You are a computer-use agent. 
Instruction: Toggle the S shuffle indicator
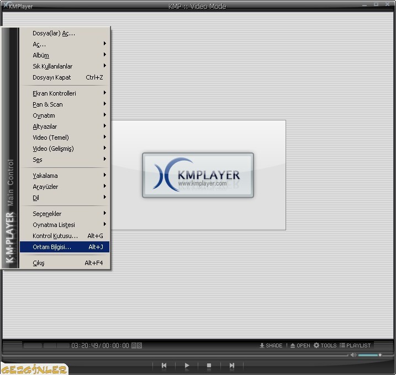point(139,346)
